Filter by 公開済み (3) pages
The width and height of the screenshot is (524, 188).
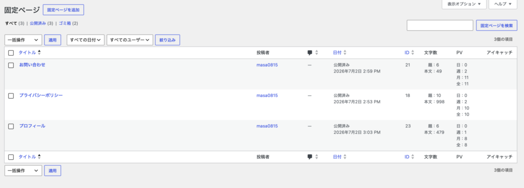click(41, 24)
